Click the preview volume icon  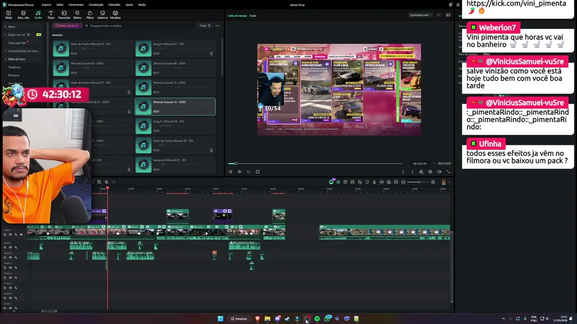tap(439, 172)
